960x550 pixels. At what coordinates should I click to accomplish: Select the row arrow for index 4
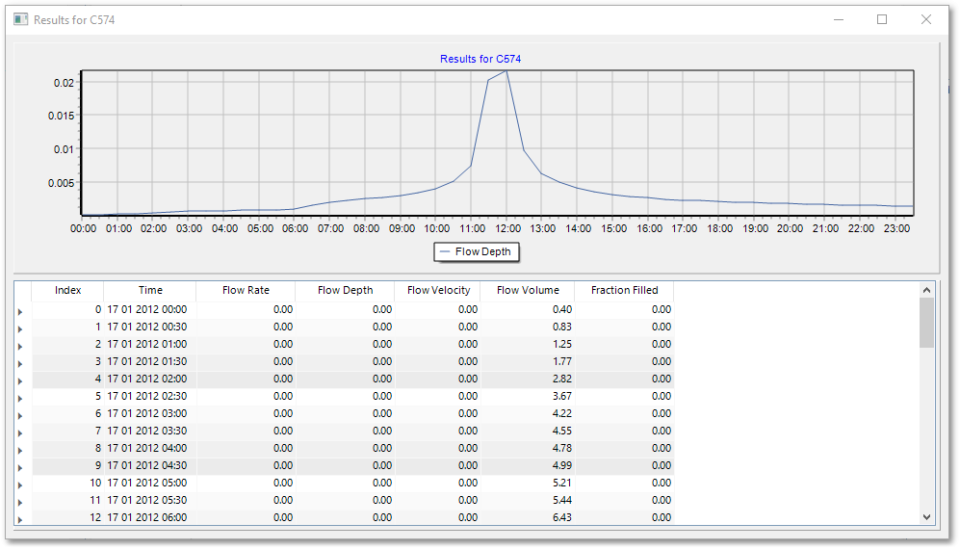coord(20,381)
